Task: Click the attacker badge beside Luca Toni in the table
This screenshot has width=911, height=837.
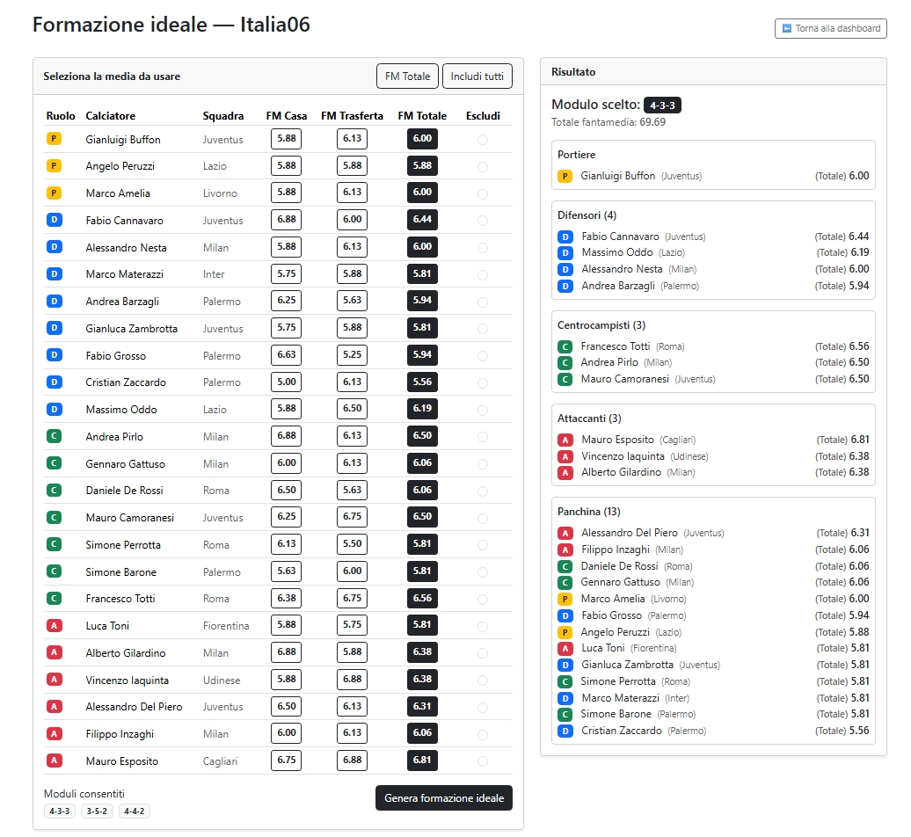Action: (x=54, y=625)
